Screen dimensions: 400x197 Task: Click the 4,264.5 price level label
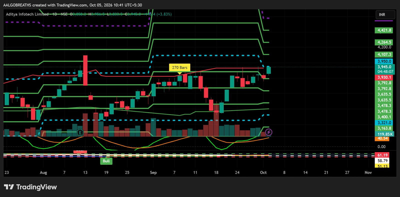tap(384, 42)
